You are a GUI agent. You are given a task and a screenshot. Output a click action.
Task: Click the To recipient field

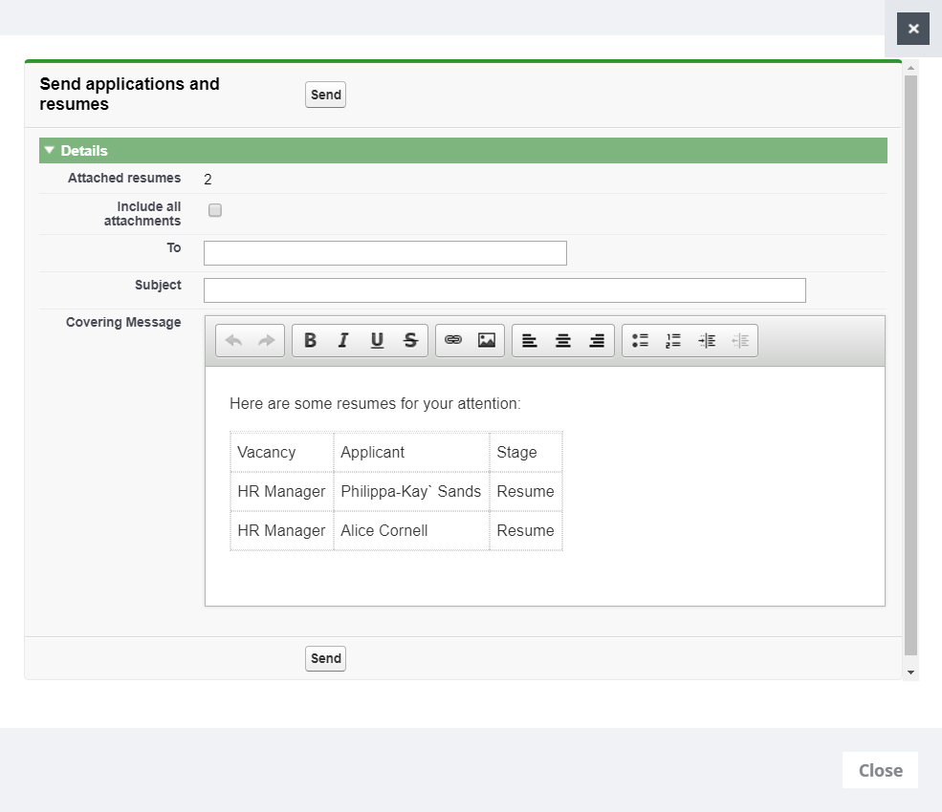tap(384, 253)
